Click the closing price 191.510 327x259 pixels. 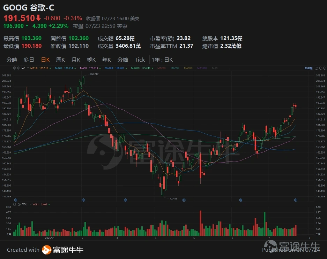tap(19, 18)
